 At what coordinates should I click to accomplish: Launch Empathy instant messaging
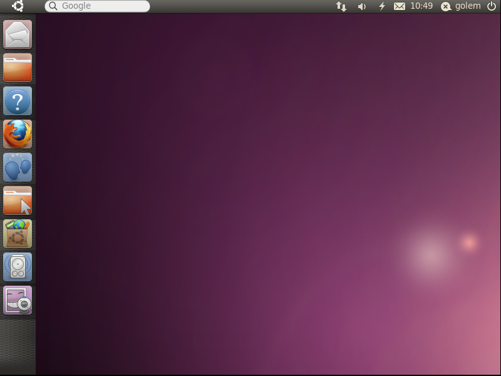[18, 167]
